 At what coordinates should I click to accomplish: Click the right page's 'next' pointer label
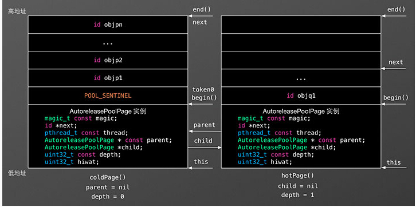click(395, 62)
